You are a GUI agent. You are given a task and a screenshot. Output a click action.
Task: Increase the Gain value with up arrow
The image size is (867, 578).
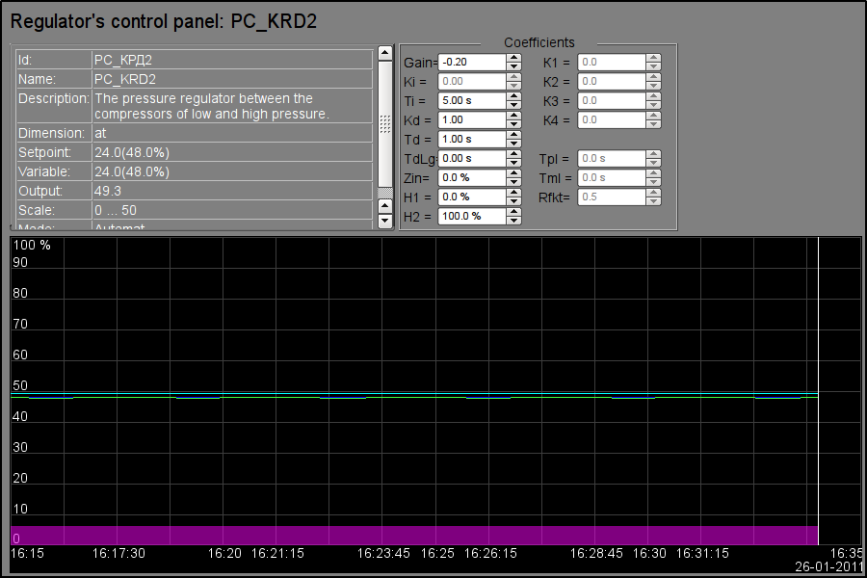[x=514, y=58]
